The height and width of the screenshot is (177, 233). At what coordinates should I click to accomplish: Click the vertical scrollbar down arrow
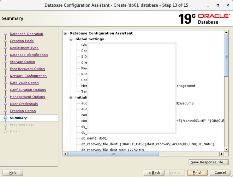coord(226,149)
